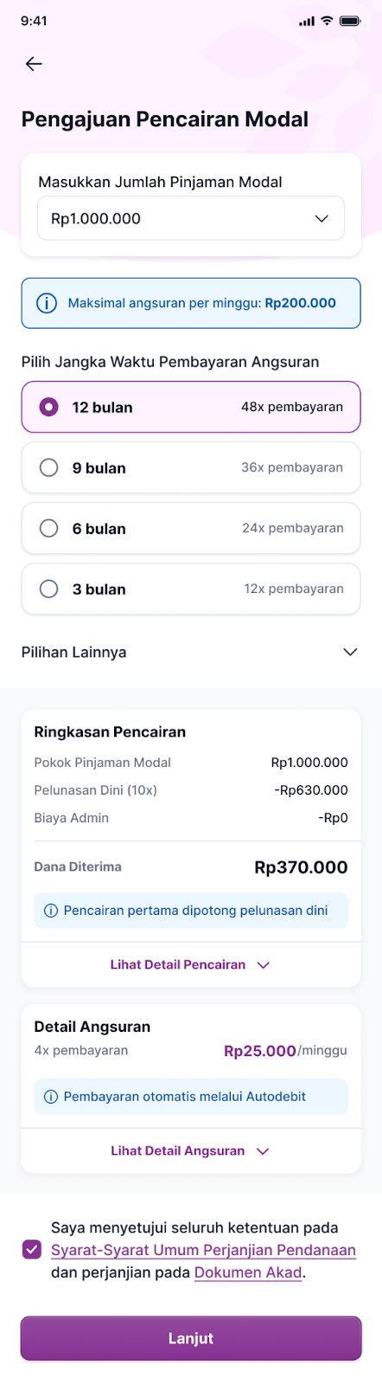382x1385 pixels.
Task: Choose the 3 bulan payment term
Action: coord(191,589)
